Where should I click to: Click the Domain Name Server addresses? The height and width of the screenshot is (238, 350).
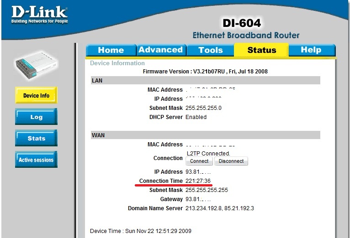coord(220,208)
